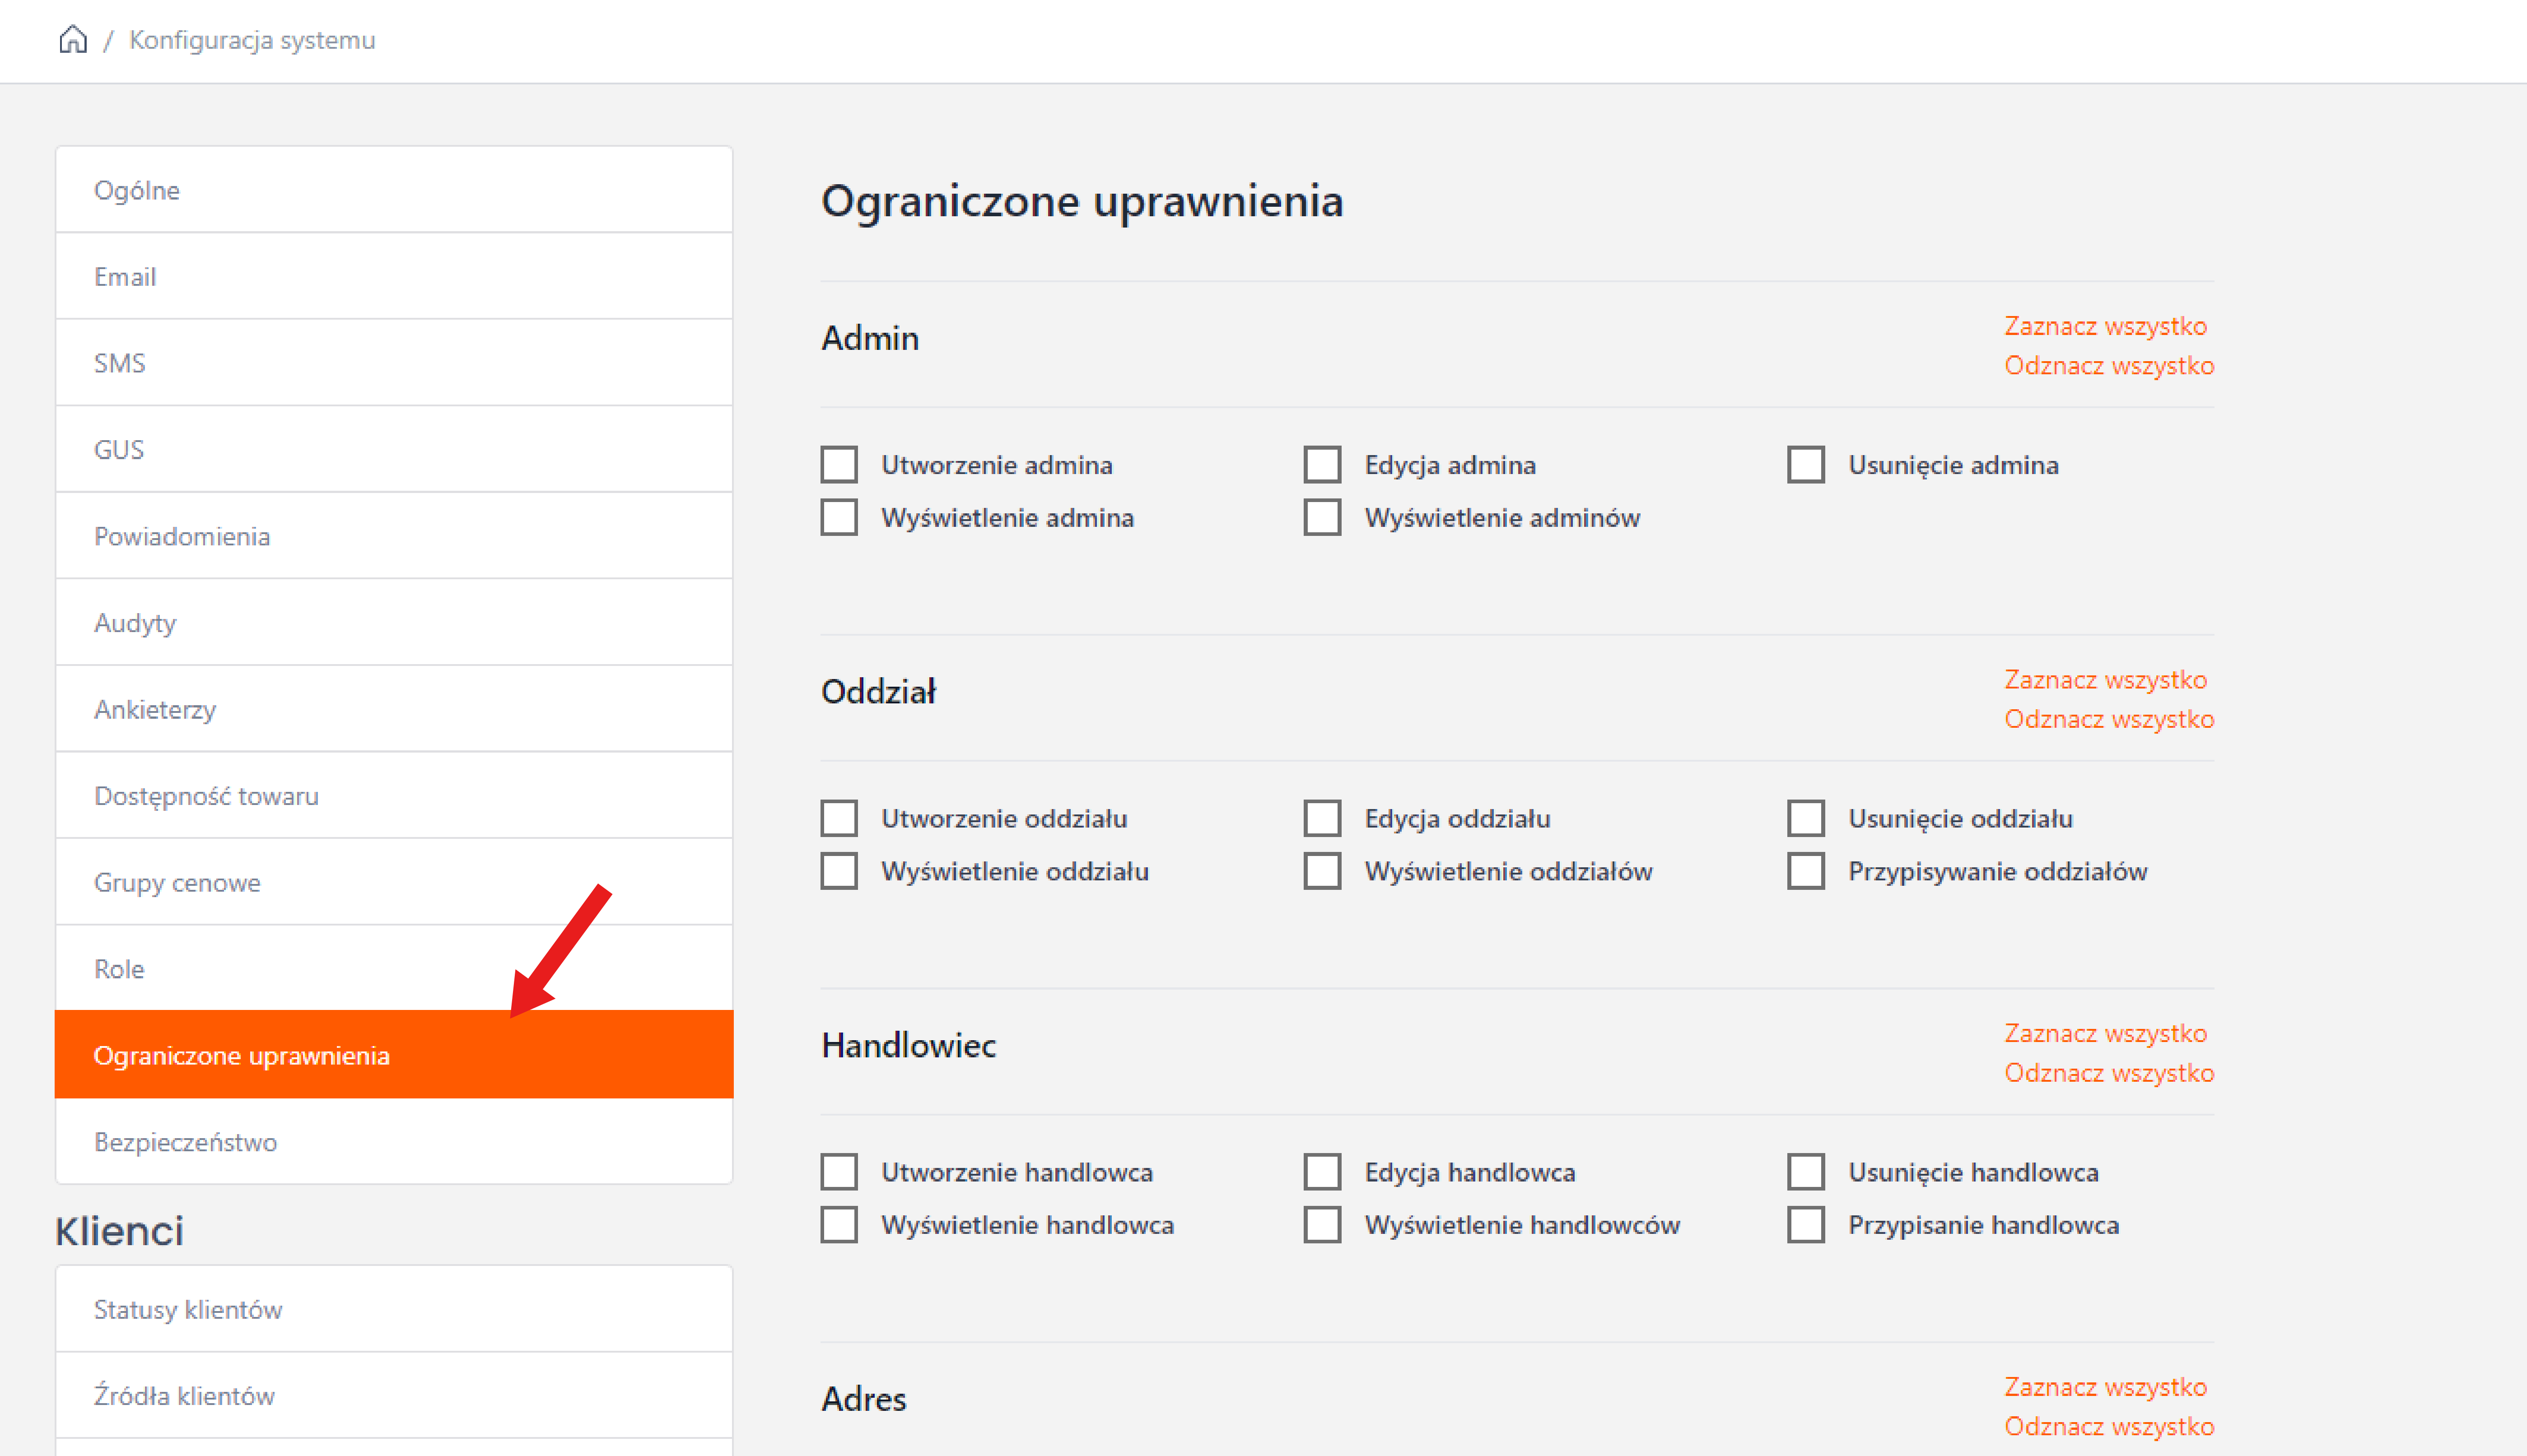2527x1456 pixels.
Task: Click Odznacz wszystko in Adres section
Action: (2108, 1426)
